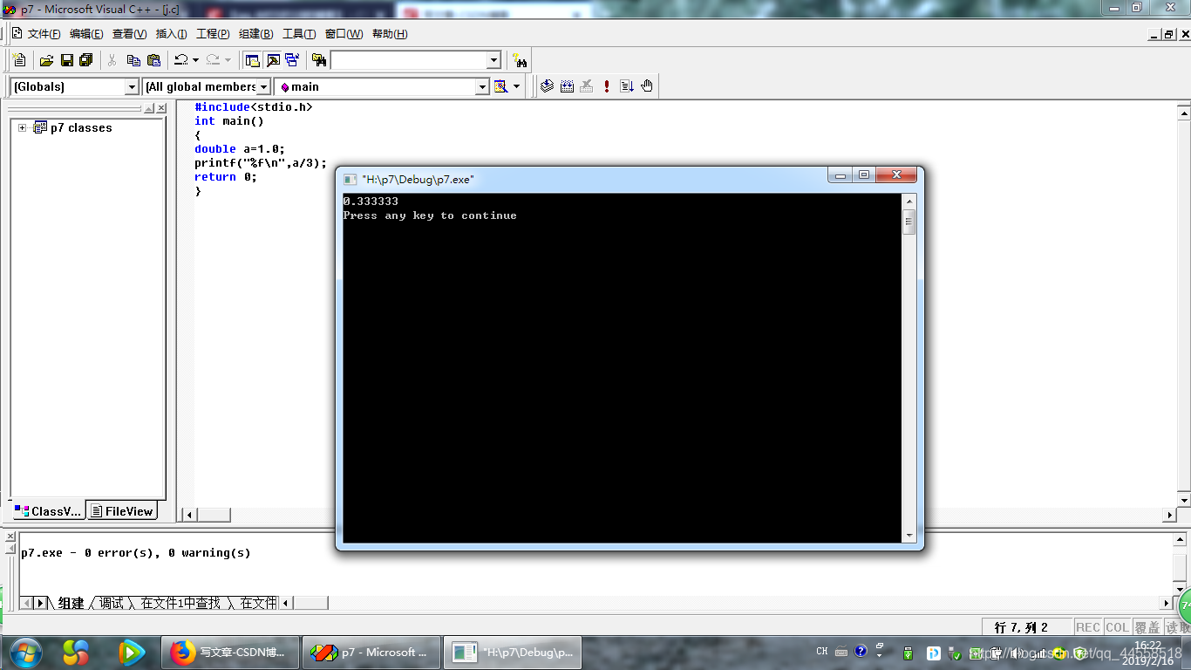Click the Paste clipboard icon
Image resolution: width=1191 pixels, height=670 pixels.
pos(153,60)
